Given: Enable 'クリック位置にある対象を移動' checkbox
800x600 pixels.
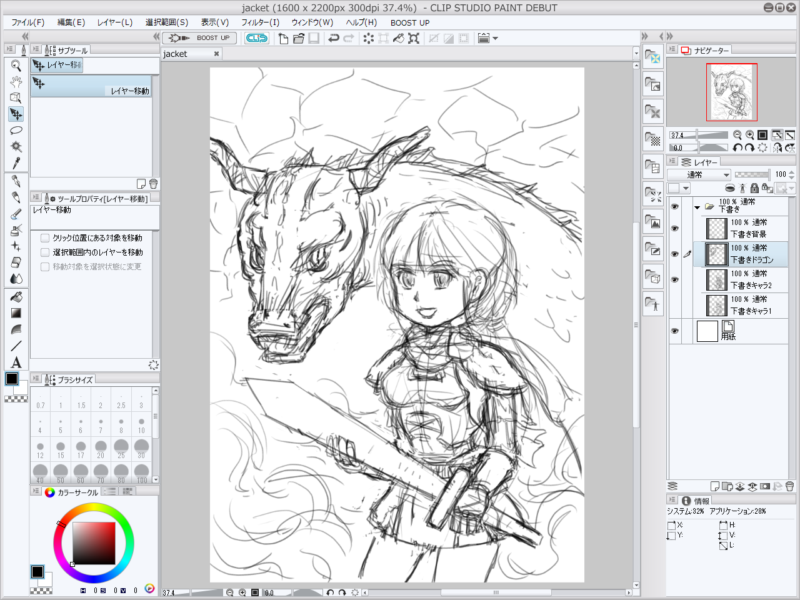Looking at the screenshot, I should point(45,238).
